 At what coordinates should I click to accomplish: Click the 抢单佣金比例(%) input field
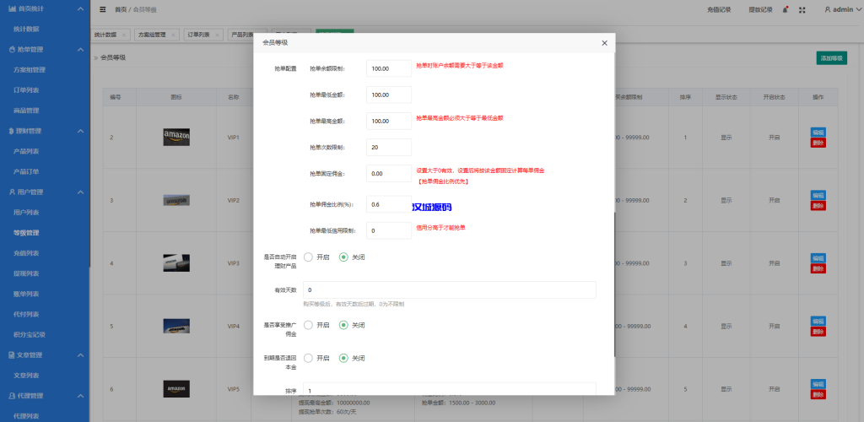(x=388, y=204)
